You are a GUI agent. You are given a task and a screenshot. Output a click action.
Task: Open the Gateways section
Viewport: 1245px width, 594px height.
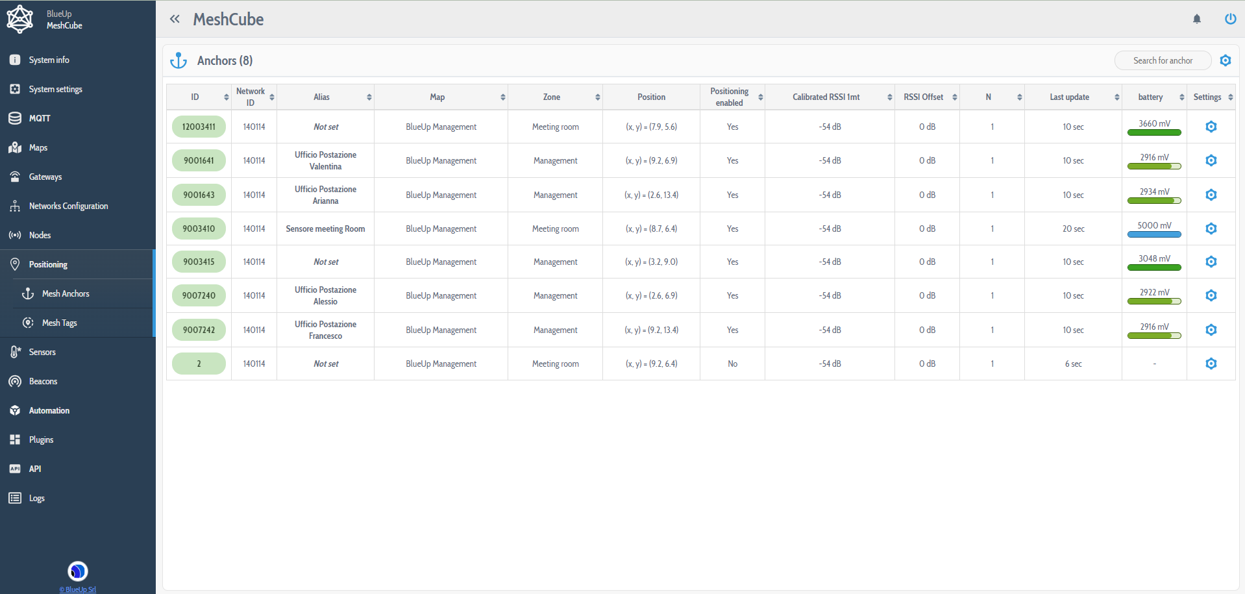click(x=45, y=177)
